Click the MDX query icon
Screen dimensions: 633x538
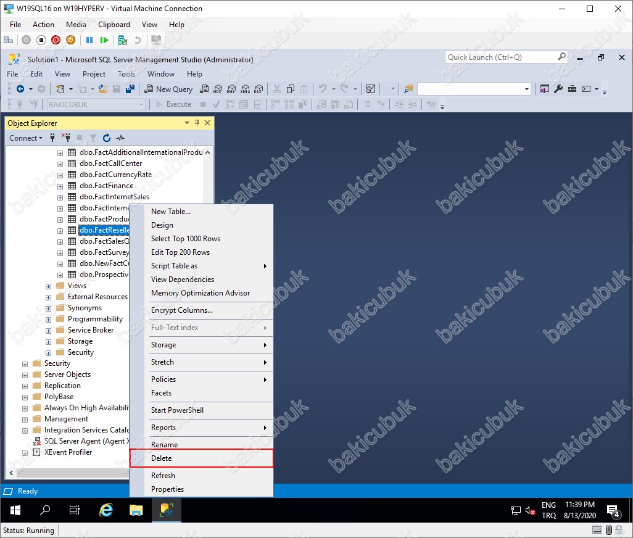[x=218, y=89]
